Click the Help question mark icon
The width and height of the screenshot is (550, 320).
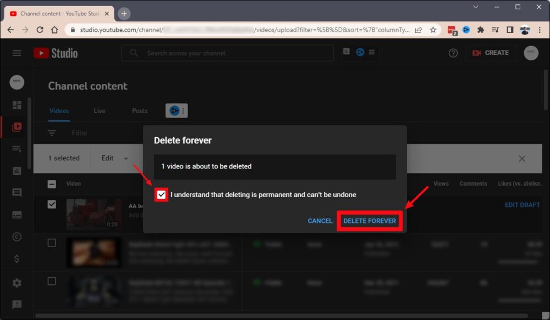(453, 53)
